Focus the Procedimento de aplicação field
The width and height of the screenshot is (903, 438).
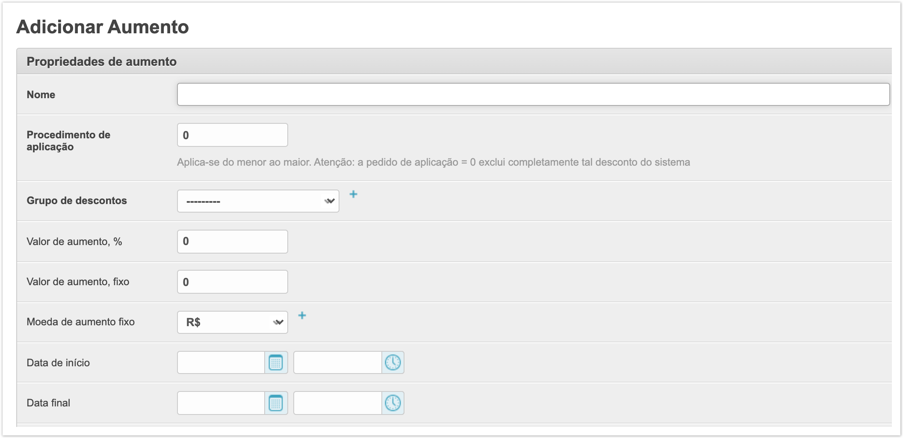tap(232, 135)
